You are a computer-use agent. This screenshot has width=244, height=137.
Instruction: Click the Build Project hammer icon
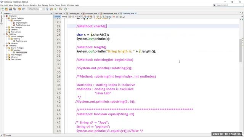tap(47, 9)
